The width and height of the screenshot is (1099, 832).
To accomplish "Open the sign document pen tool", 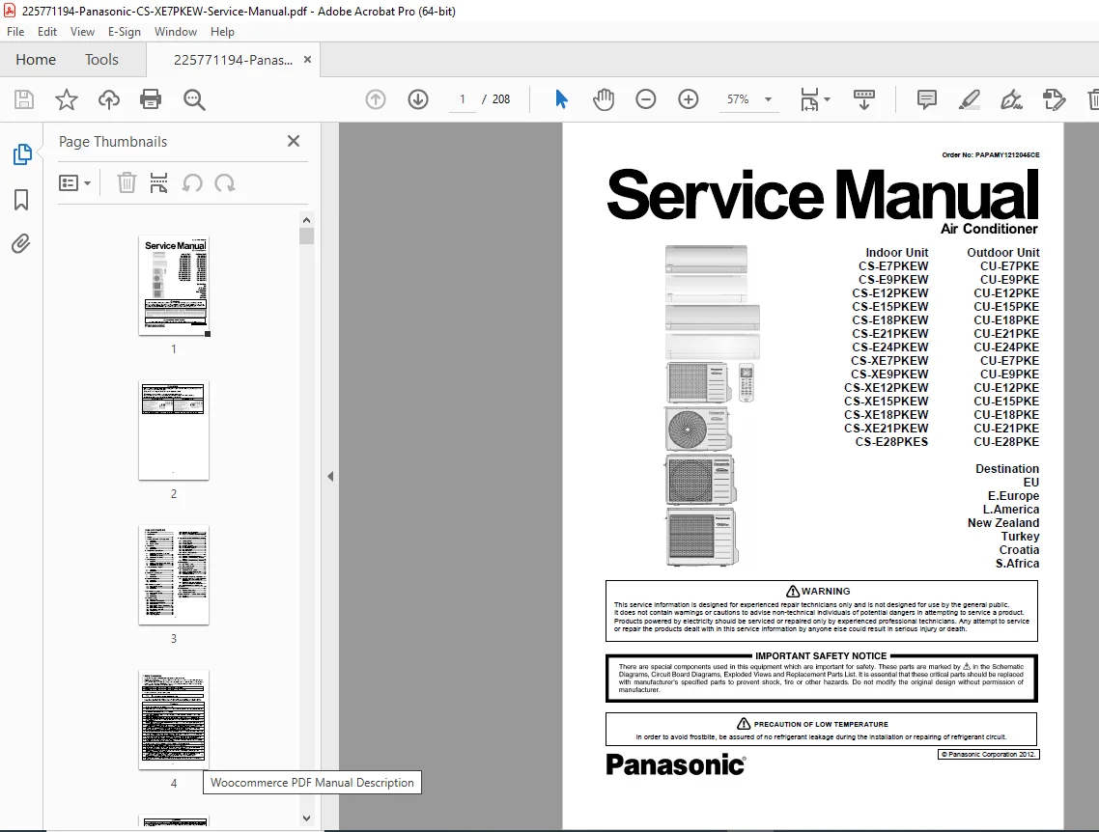I will pos(1011,99).
